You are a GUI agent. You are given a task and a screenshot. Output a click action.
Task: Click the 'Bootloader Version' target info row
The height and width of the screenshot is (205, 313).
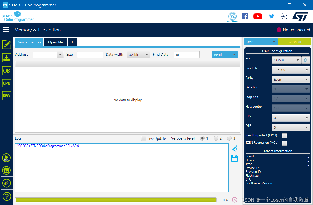tap(278, 183)
